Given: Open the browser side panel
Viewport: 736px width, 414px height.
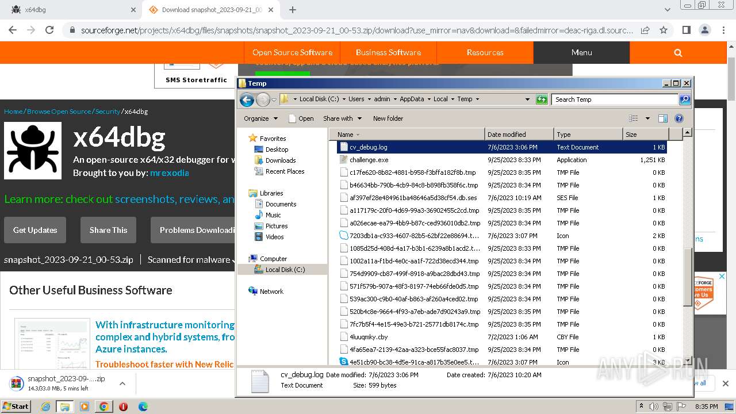Looking at the screenshot, I should click(x=686, y=30).
